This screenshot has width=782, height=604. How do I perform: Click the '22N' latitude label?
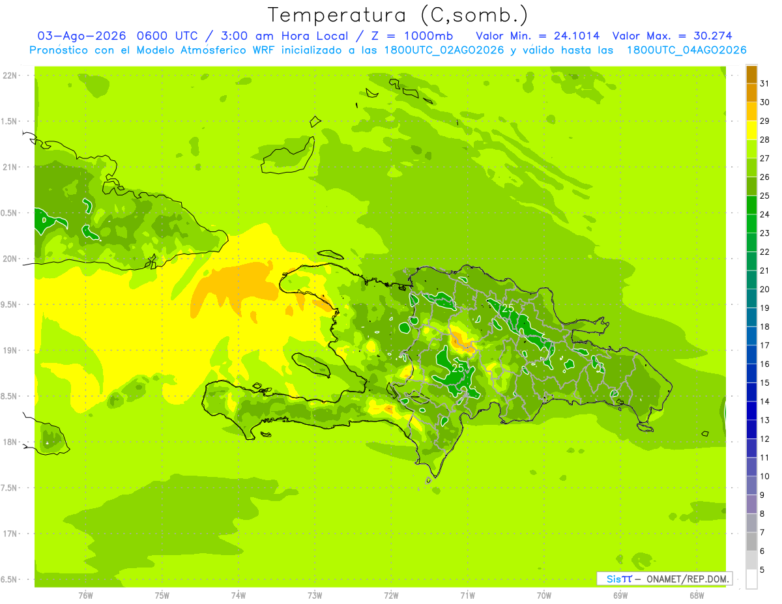[x=11, y=76]
